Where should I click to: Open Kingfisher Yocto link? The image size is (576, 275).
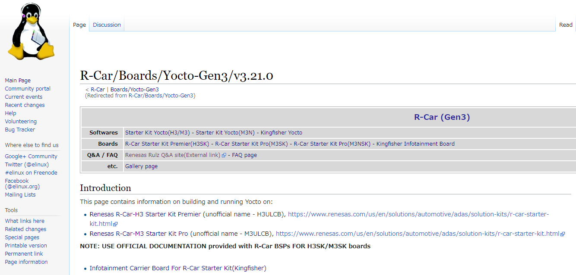pos(281,133)
